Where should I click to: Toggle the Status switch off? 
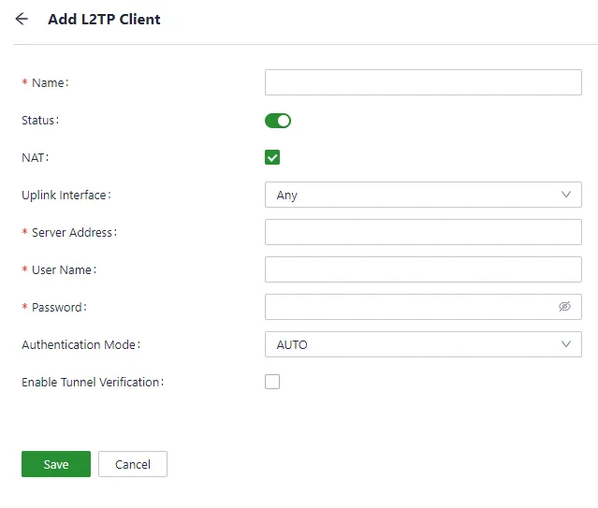click(278, 121)
